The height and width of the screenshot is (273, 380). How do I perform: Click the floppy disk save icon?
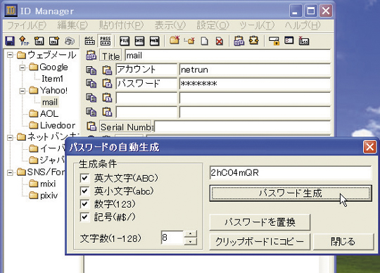click(10, 41)
